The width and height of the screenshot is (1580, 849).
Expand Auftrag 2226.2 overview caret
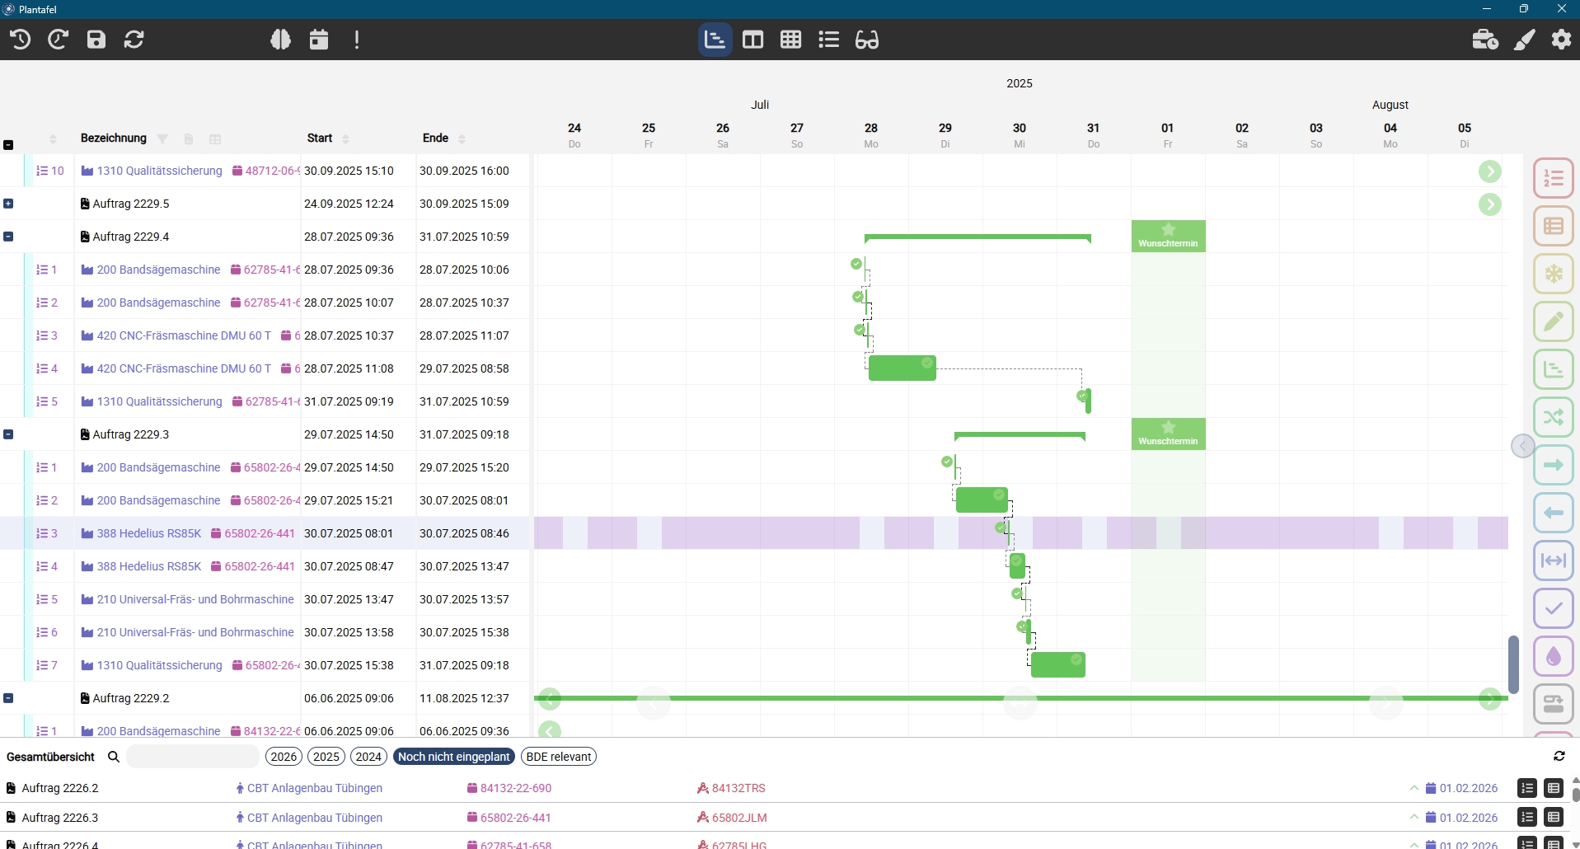pyautogui.click(x=1414, y=788)
